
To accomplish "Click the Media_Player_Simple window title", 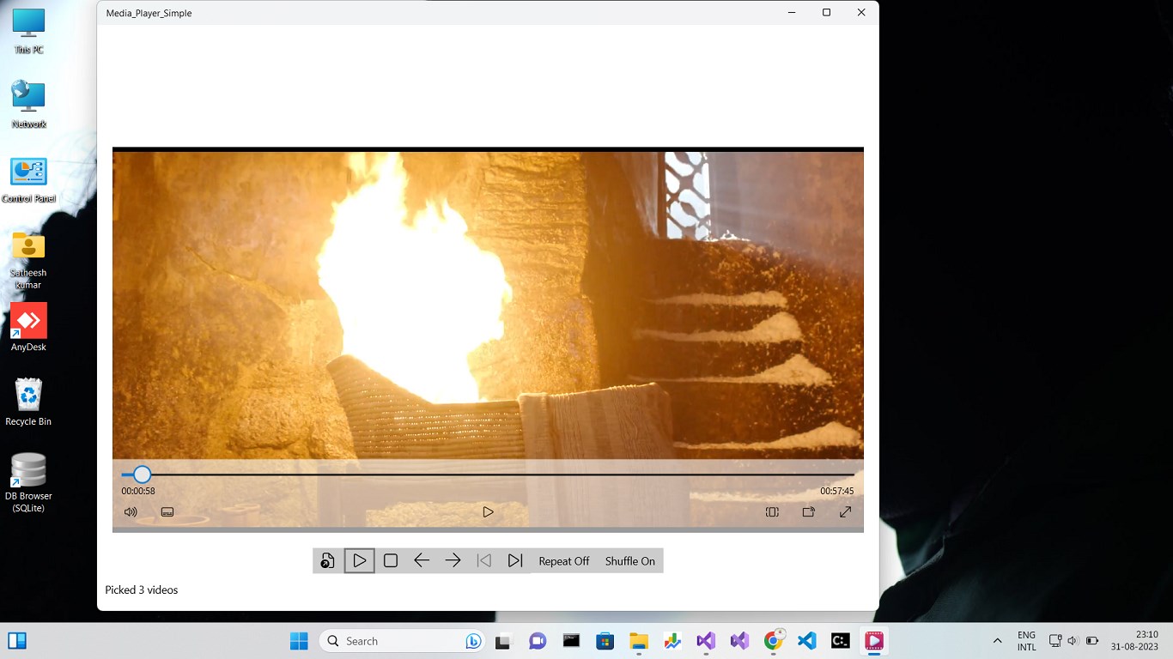I will pyautogui.click(x=149, y=13).
